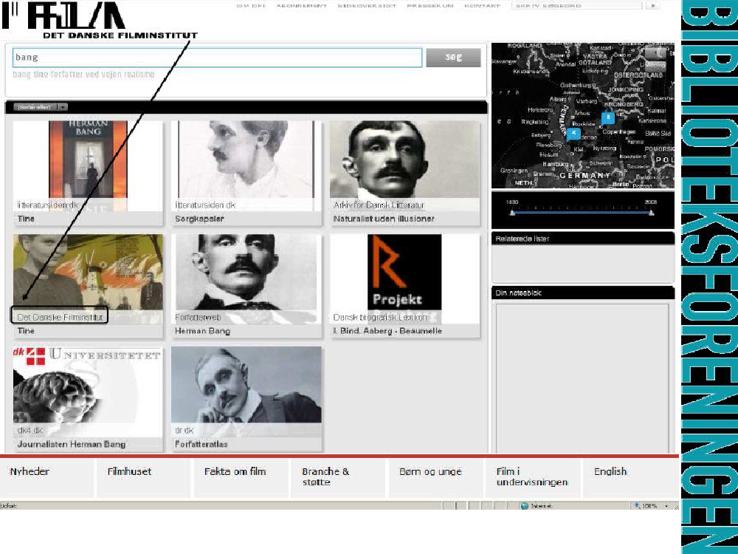This screenshot has width=738, height=554.
Task: Open the 'Sorter efter' sorting dropdown
Action: 41,107
